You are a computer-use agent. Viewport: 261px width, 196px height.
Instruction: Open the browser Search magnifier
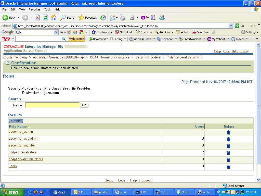point(63,18)
